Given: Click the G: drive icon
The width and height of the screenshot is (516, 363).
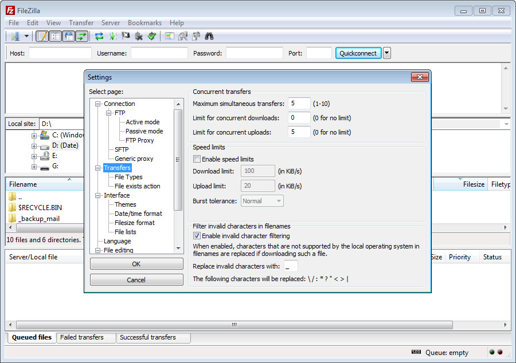Looking at the screenshot, I should pos(44,167).
